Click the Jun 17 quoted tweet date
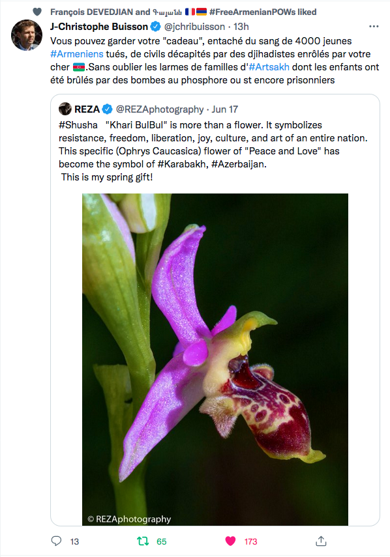Viewport: 390px width, 557px height. [225, 109]
